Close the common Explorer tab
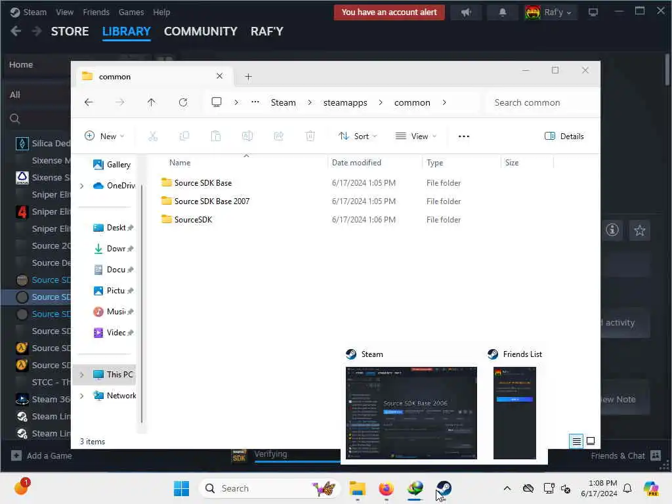 click(219, 76)
